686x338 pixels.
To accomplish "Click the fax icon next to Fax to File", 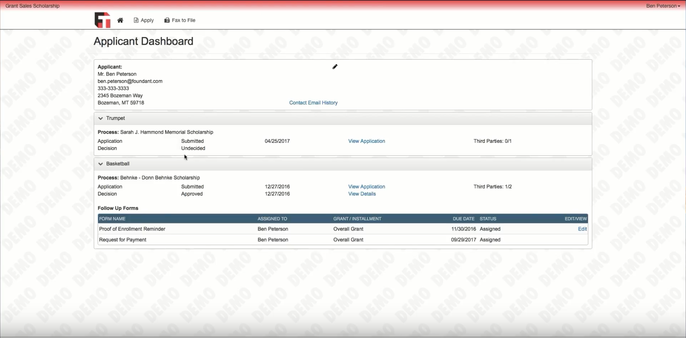I will coord(167,20).
